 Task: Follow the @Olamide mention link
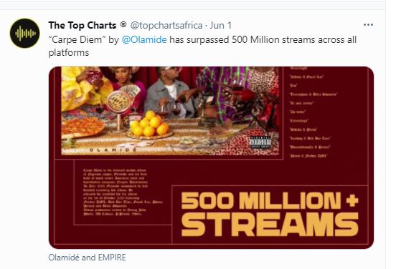(144, 40)
